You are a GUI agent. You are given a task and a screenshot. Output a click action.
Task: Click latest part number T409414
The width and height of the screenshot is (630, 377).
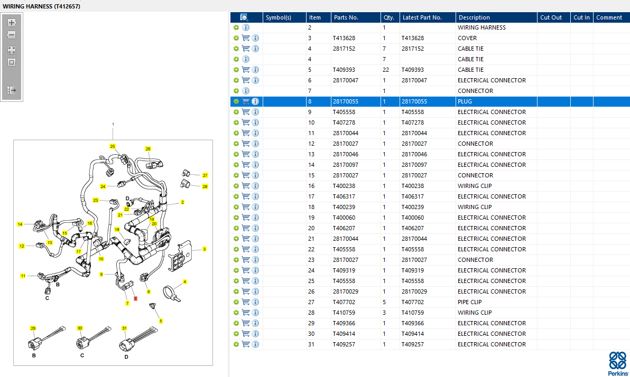(413, 334)
